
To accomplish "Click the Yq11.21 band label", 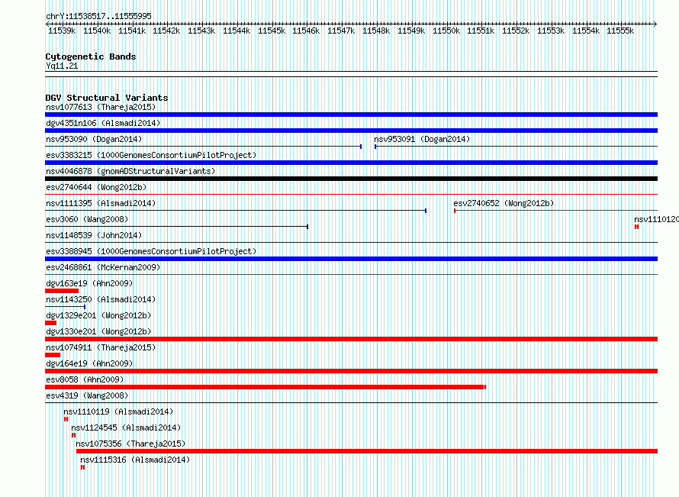I will [62, 66].
